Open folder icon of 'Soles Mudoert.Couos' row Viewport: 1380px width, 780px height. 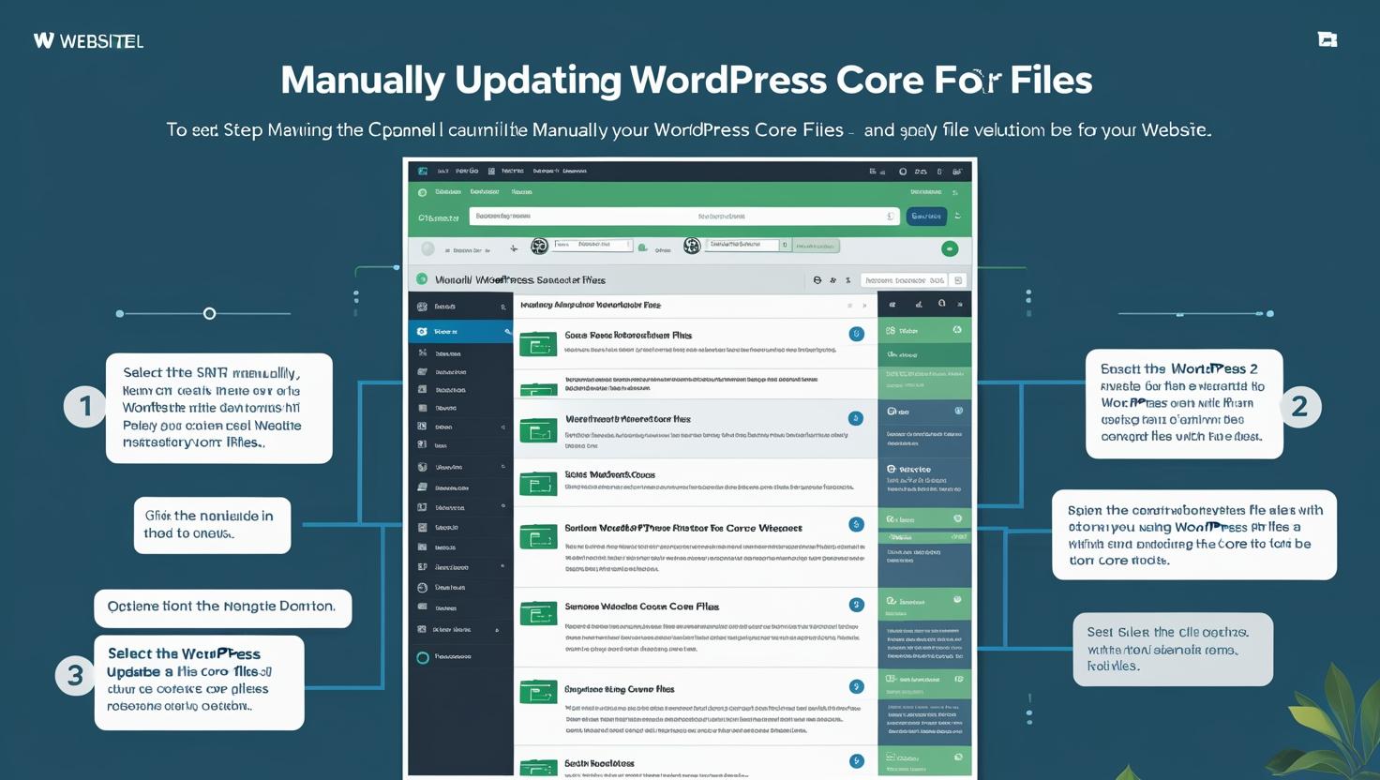click(x=538, y=484)
